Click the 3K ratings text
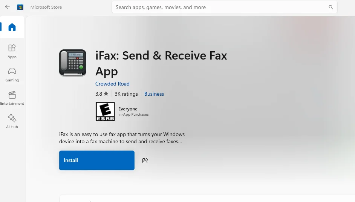This screenshot has height=202, width=355. click(x=126, y=94)
